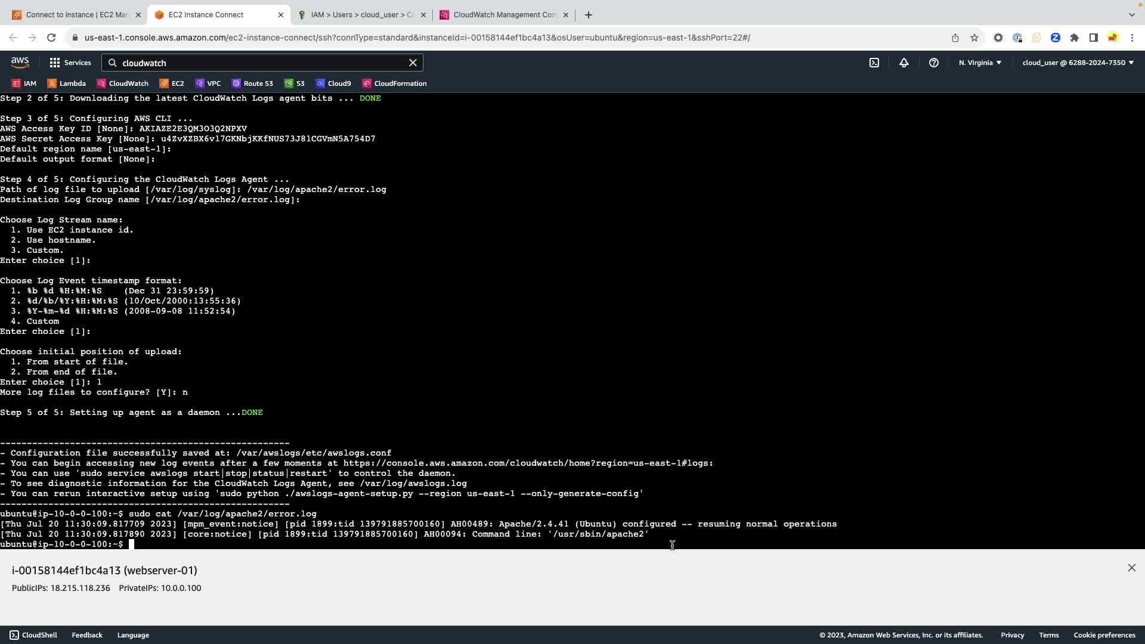
Task: Open the AWS notifications bell
Action: coord(904,63)
